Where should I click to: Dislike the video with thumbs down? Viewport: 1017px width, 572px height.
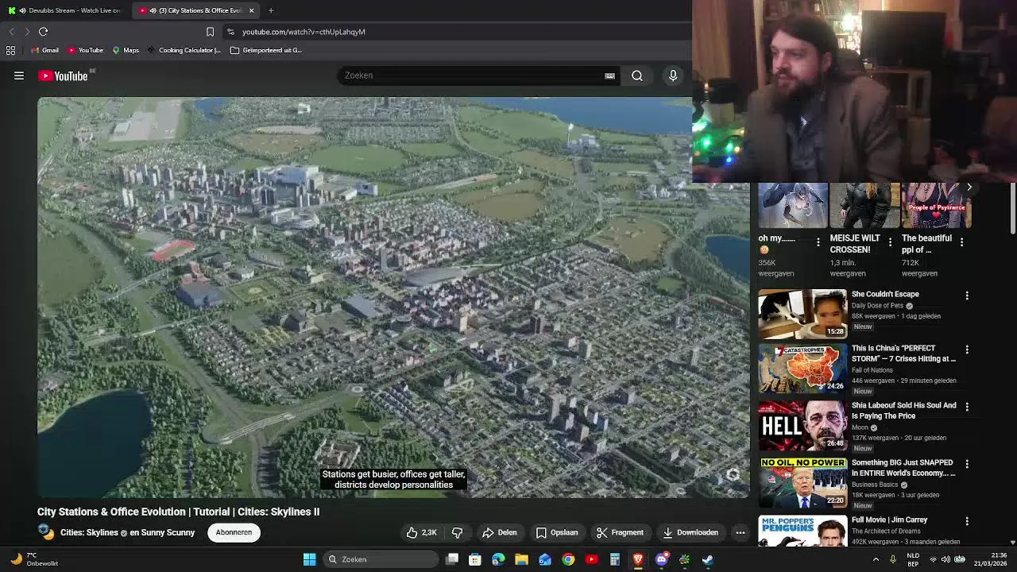(457, 532)
